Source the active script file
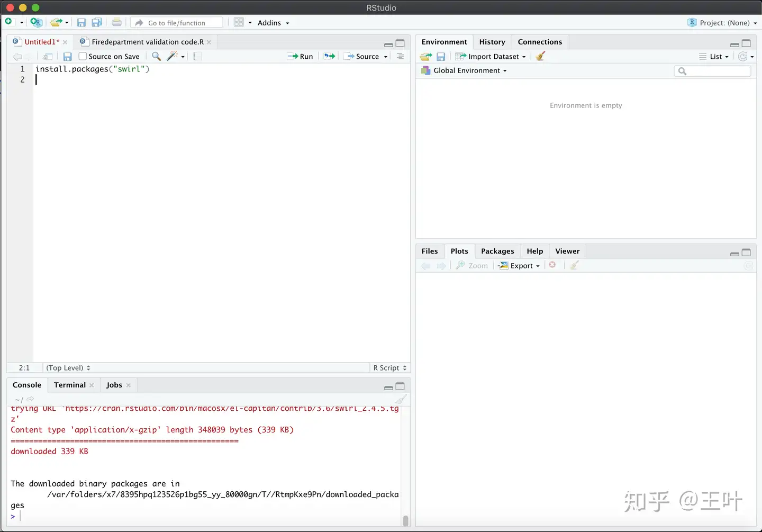 (362, 56)
